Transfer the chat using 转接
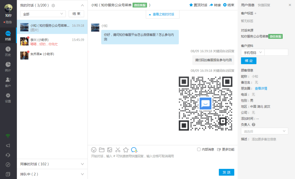The image size is (295, 179). point(215,5)
